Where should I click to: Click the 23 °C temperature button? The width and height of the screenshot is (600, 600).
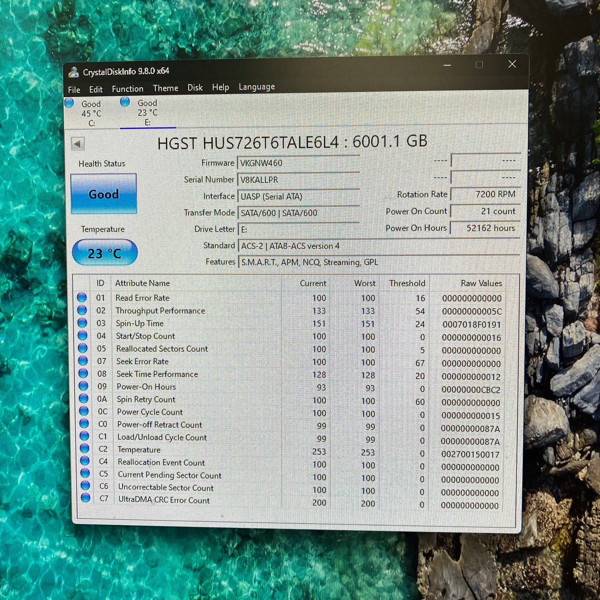tap(105, 253)
